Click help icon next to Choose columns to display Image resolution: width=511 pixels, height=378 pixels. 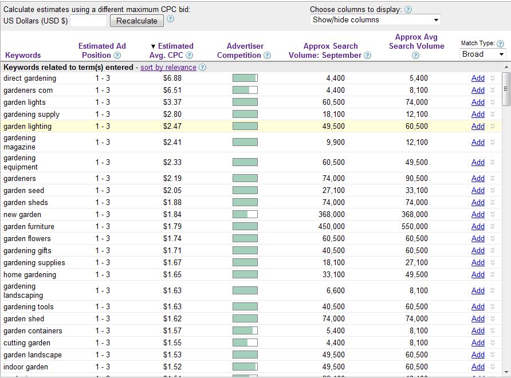click(x=408, y=10)
